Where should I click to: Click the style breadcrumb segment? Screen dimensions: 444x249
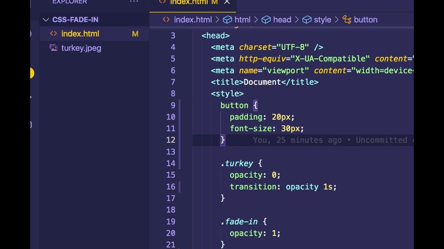(x=323, y=20)
